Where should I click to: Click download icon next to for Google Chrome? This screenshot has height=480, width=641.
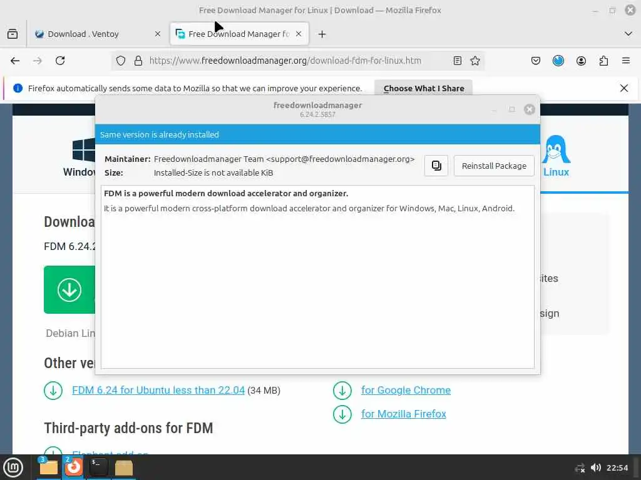point(342,390)
